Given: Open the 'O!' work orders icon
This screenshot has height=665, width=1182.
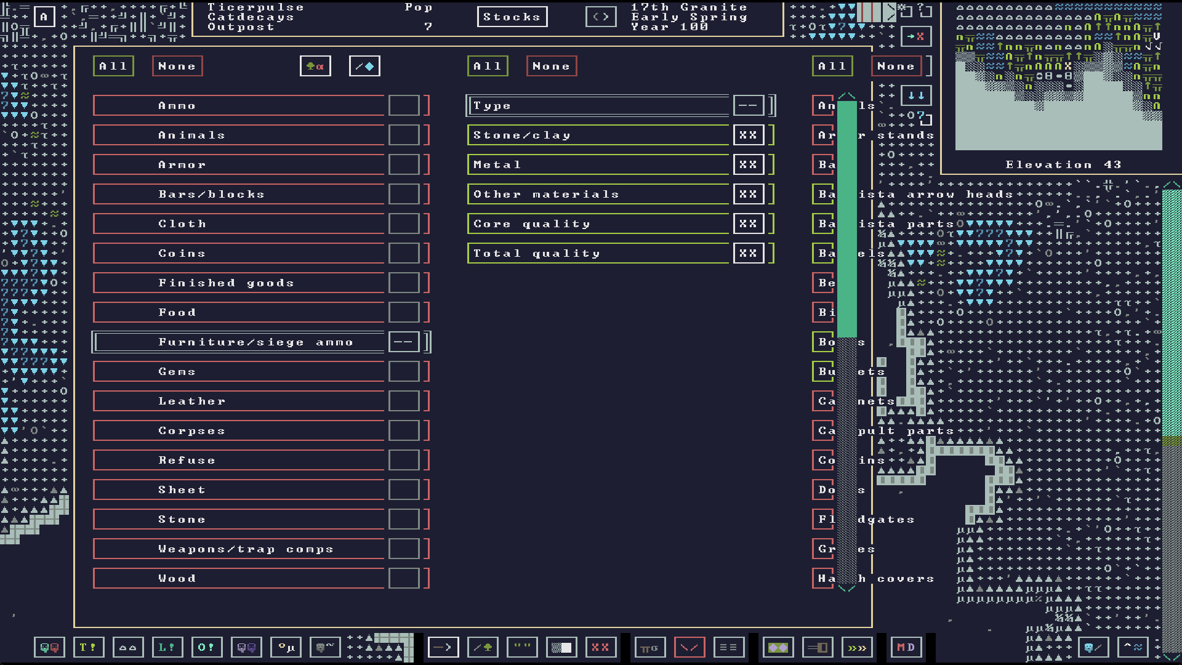Looking at the screenshot, I should (x=206, y=647).
